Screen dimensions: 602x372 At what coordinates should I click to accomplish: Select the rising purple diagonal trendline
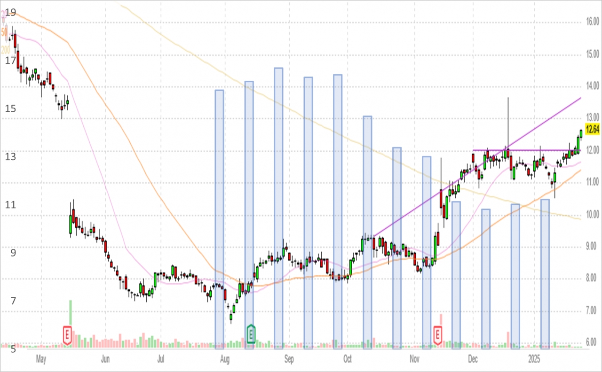[x=477, y=167]
